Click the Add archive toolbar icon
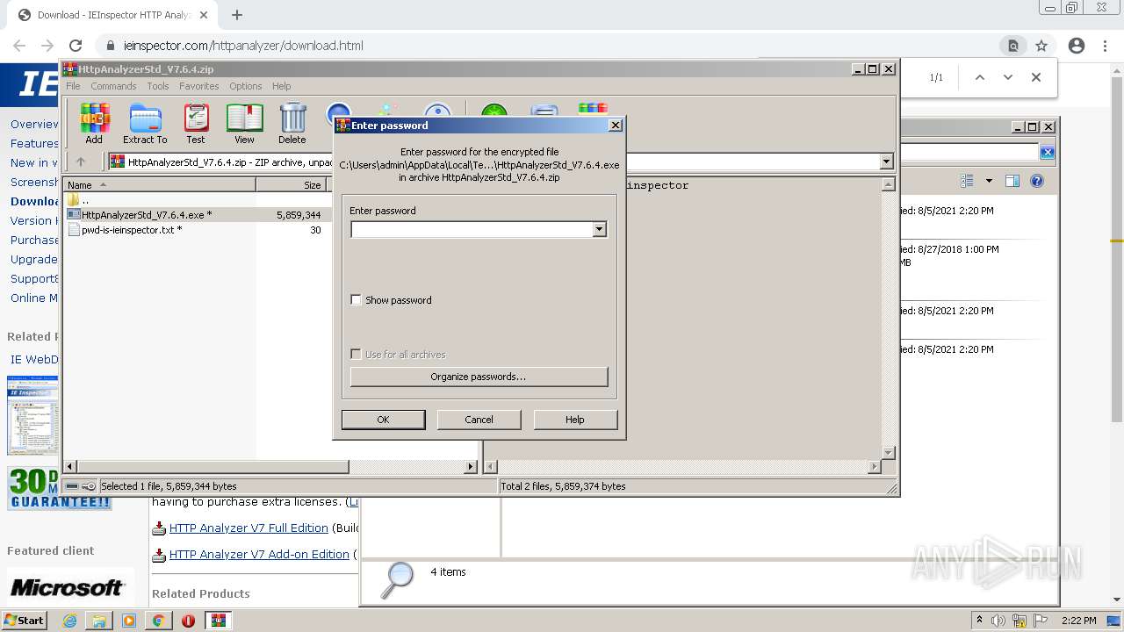 click(x=94, y=124)
